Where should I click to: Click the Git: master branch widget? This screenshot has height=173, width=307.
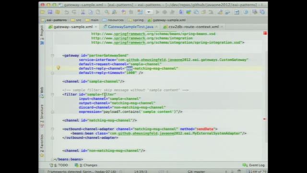[196, 172]
